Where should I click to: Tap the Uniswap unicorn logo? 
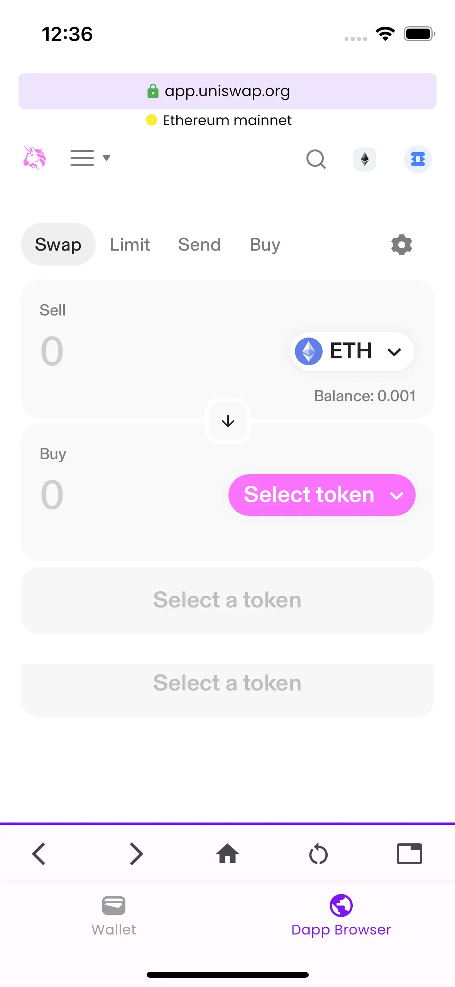[34, 158]
